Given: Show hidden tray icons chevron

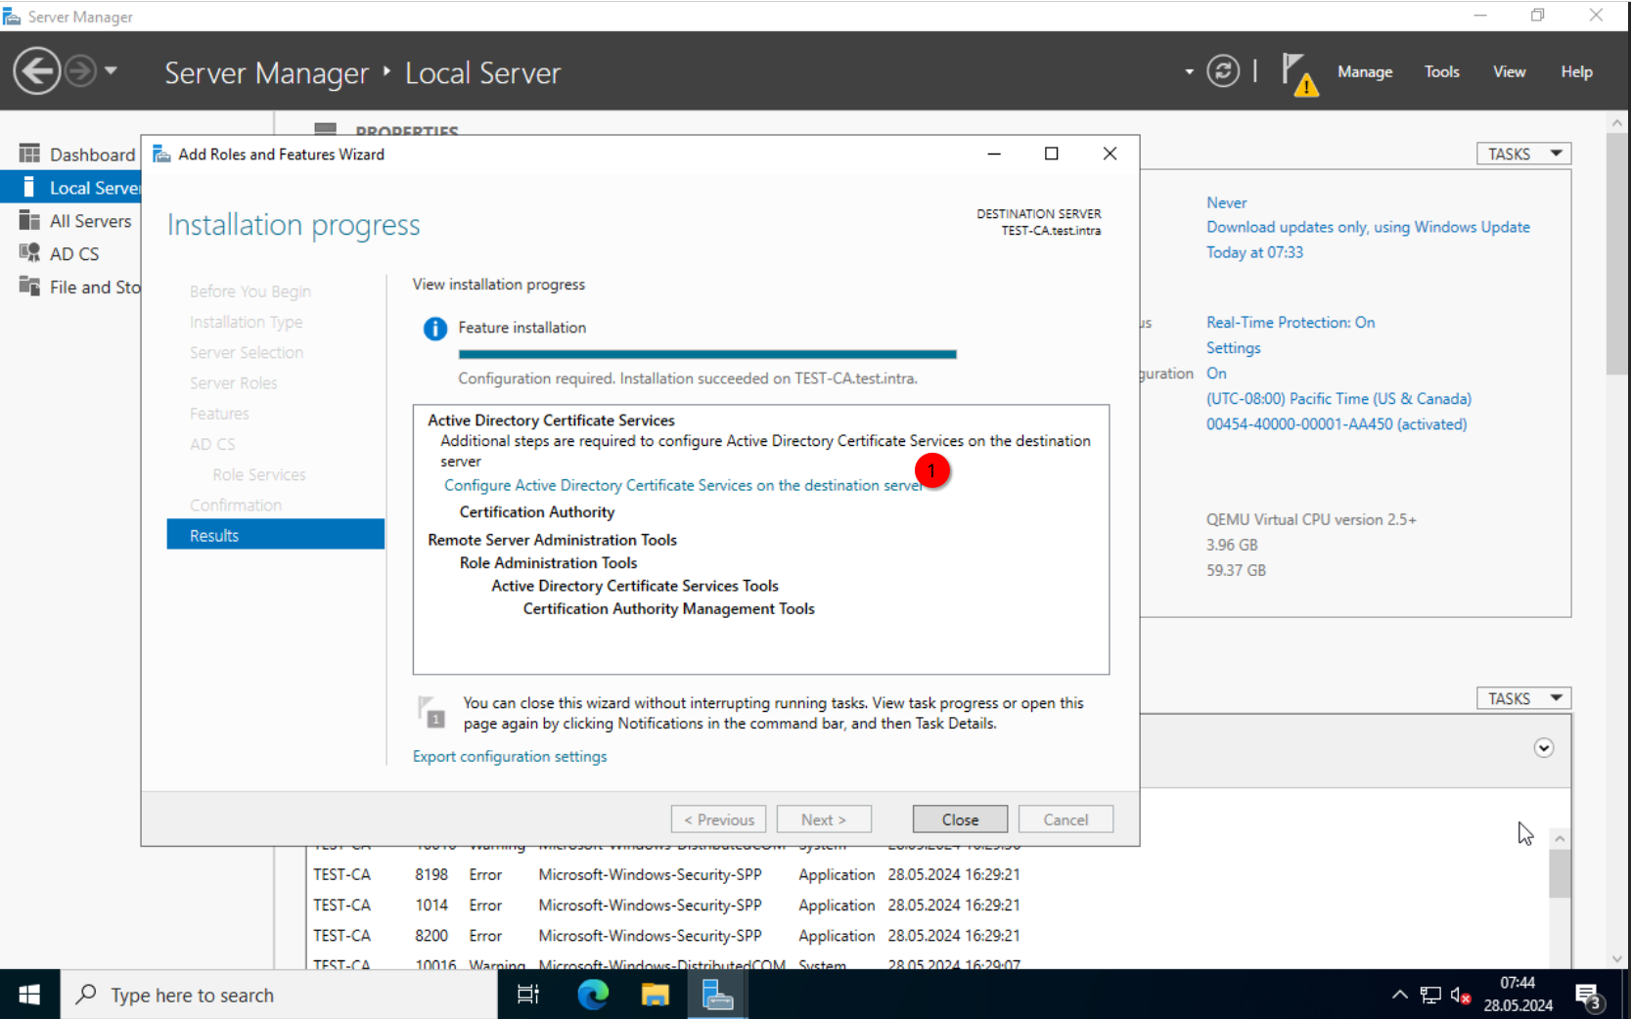Looking at the screenshot, I should (x=1400, y=995).
